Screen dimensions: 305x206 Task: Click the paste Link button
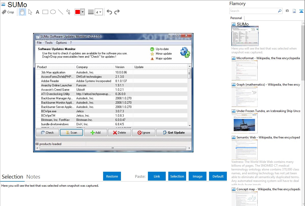click(x=157, y=176)
